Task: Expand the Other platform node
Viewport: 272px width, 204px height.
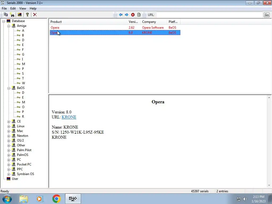Action: pos(8,146)
